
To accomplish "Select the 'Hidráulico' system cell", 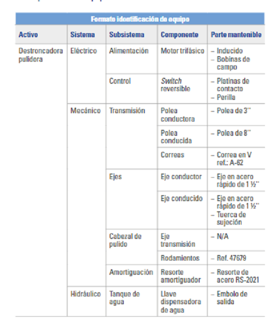I will pos(86,294).
